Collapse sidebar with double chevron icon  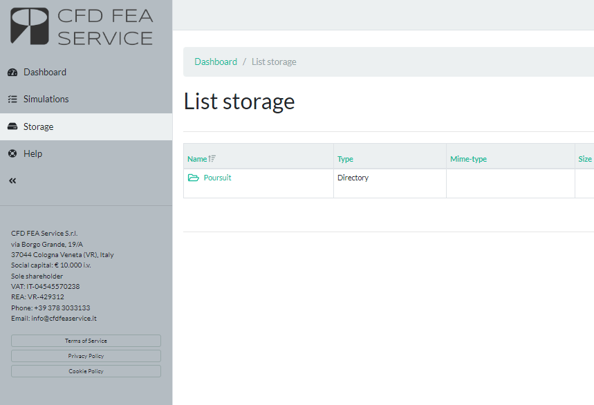pyautogui.click(x=12, y=181)
